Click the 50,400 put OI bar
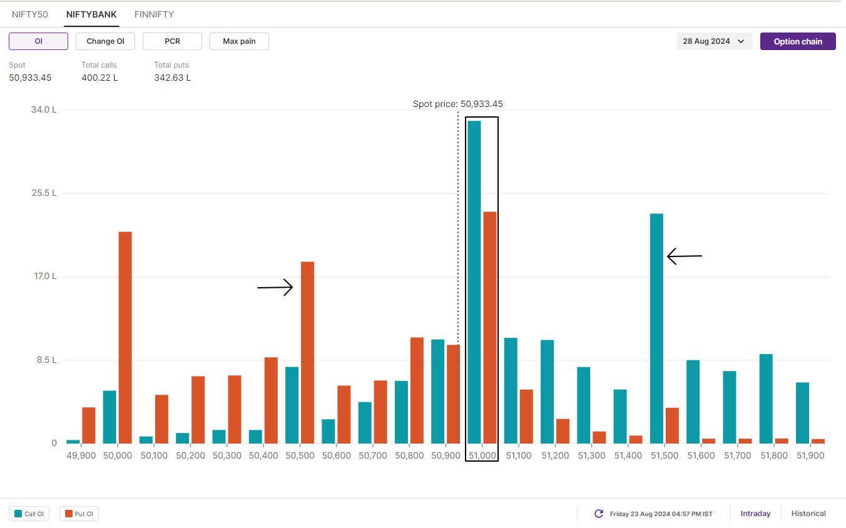The image size is (846, 528). (x=271, y=400)
